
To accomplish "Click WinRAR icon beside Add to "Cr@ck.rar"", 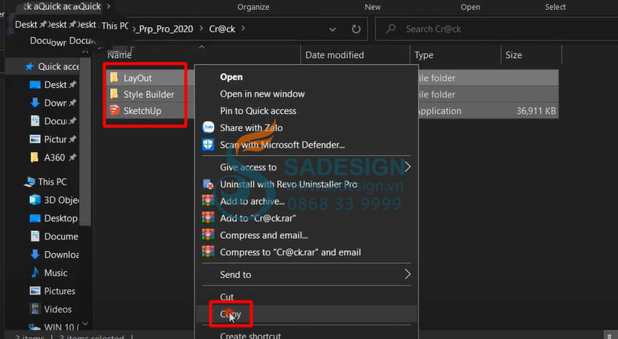I will click(208, 218).
